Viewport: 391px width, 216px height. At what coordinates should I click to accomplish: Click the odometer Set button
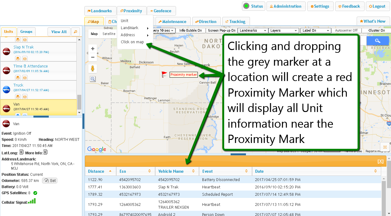pos(50,181)
